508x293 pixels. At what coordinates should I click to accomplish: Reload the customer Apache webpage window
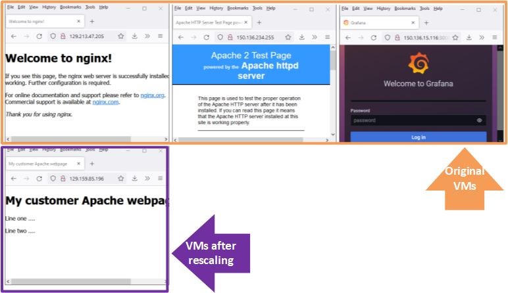pos(39,179)
